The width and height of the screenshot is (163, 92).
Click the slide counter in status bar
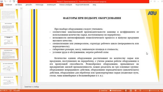pyautogui.click(x=4, y=90)
